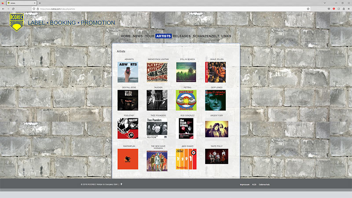Viewport: 352px width, 198px height.
Task: Click the STILL IN SEARCH artist name label
Action: click(187, 59)
